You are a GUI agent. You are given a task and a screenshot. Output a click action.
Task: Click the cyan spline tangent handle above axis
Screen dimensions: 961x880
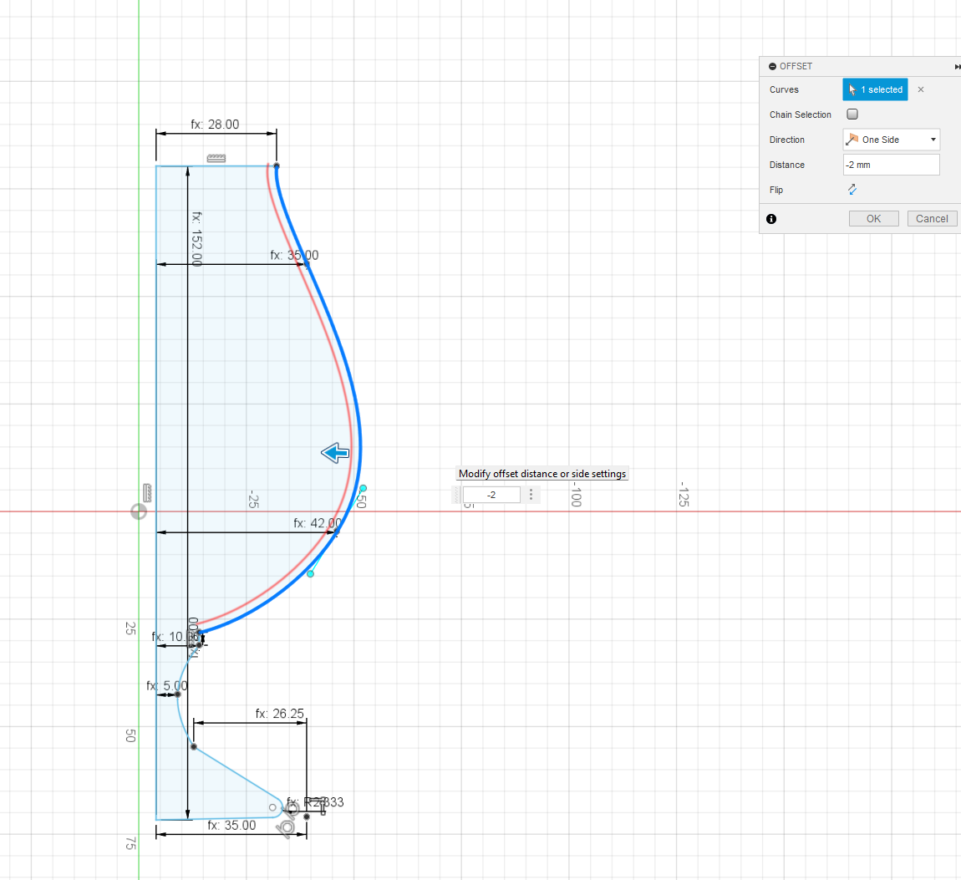point(363,488)
